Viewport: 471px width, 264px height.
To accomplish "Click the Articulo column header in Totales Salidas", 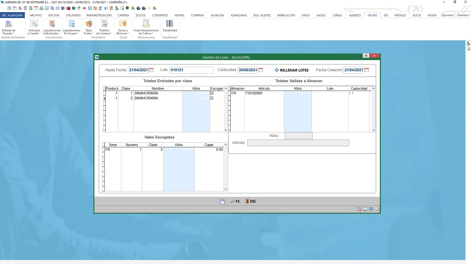I will [x=264, y=88].
